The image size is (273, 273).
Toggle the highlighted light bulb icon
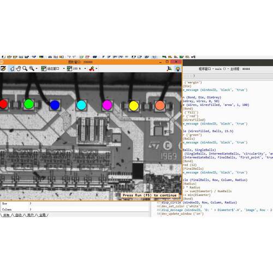pyautogui.click(x=177, y=69)
